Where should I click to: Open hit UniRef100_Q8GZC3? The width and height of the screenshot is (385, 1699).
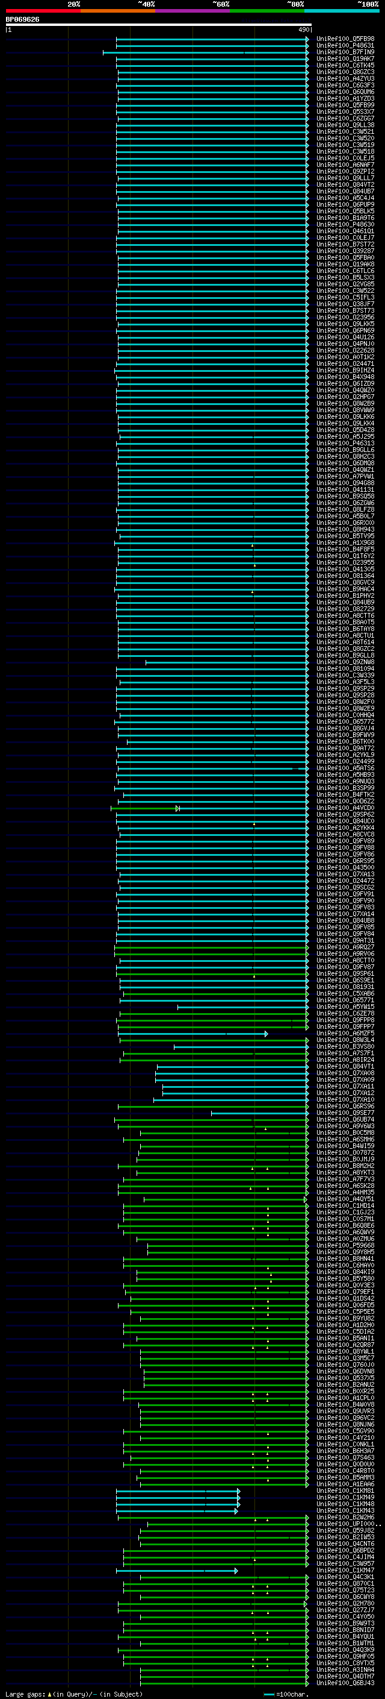click(x=345, y=72)
